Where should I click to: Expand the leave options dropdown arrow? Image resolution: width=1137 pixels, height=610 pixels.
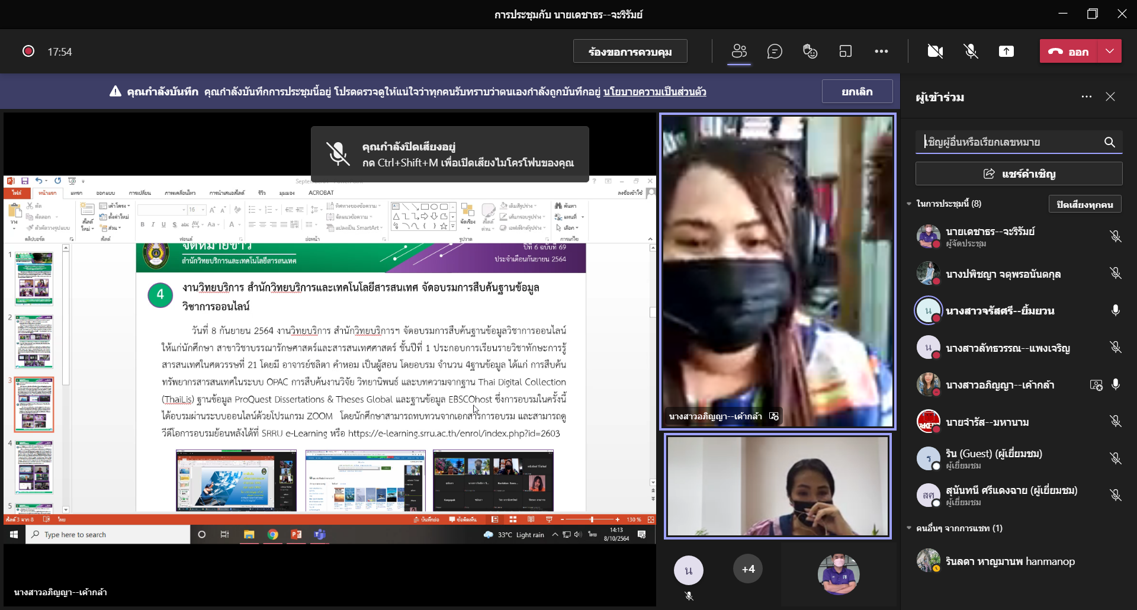click(1110, 52)
